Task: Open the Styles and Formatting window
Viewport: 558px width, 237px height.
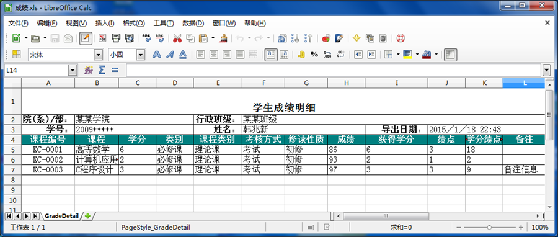Action: click(16, 55)
